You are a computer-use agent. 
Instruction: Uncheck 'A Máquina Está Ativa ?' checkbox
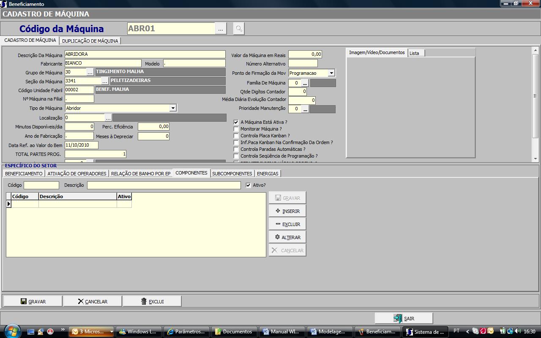(x=236, y=122)
